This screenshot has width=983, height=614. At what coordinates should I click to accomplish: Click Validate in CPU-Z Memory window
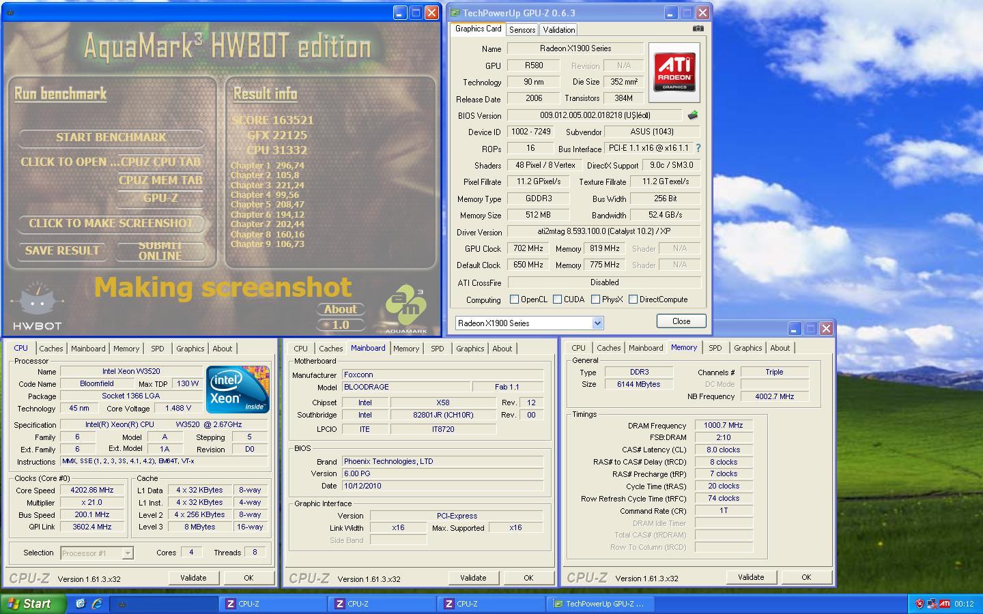pyautogui.click(x=751, y=577)
